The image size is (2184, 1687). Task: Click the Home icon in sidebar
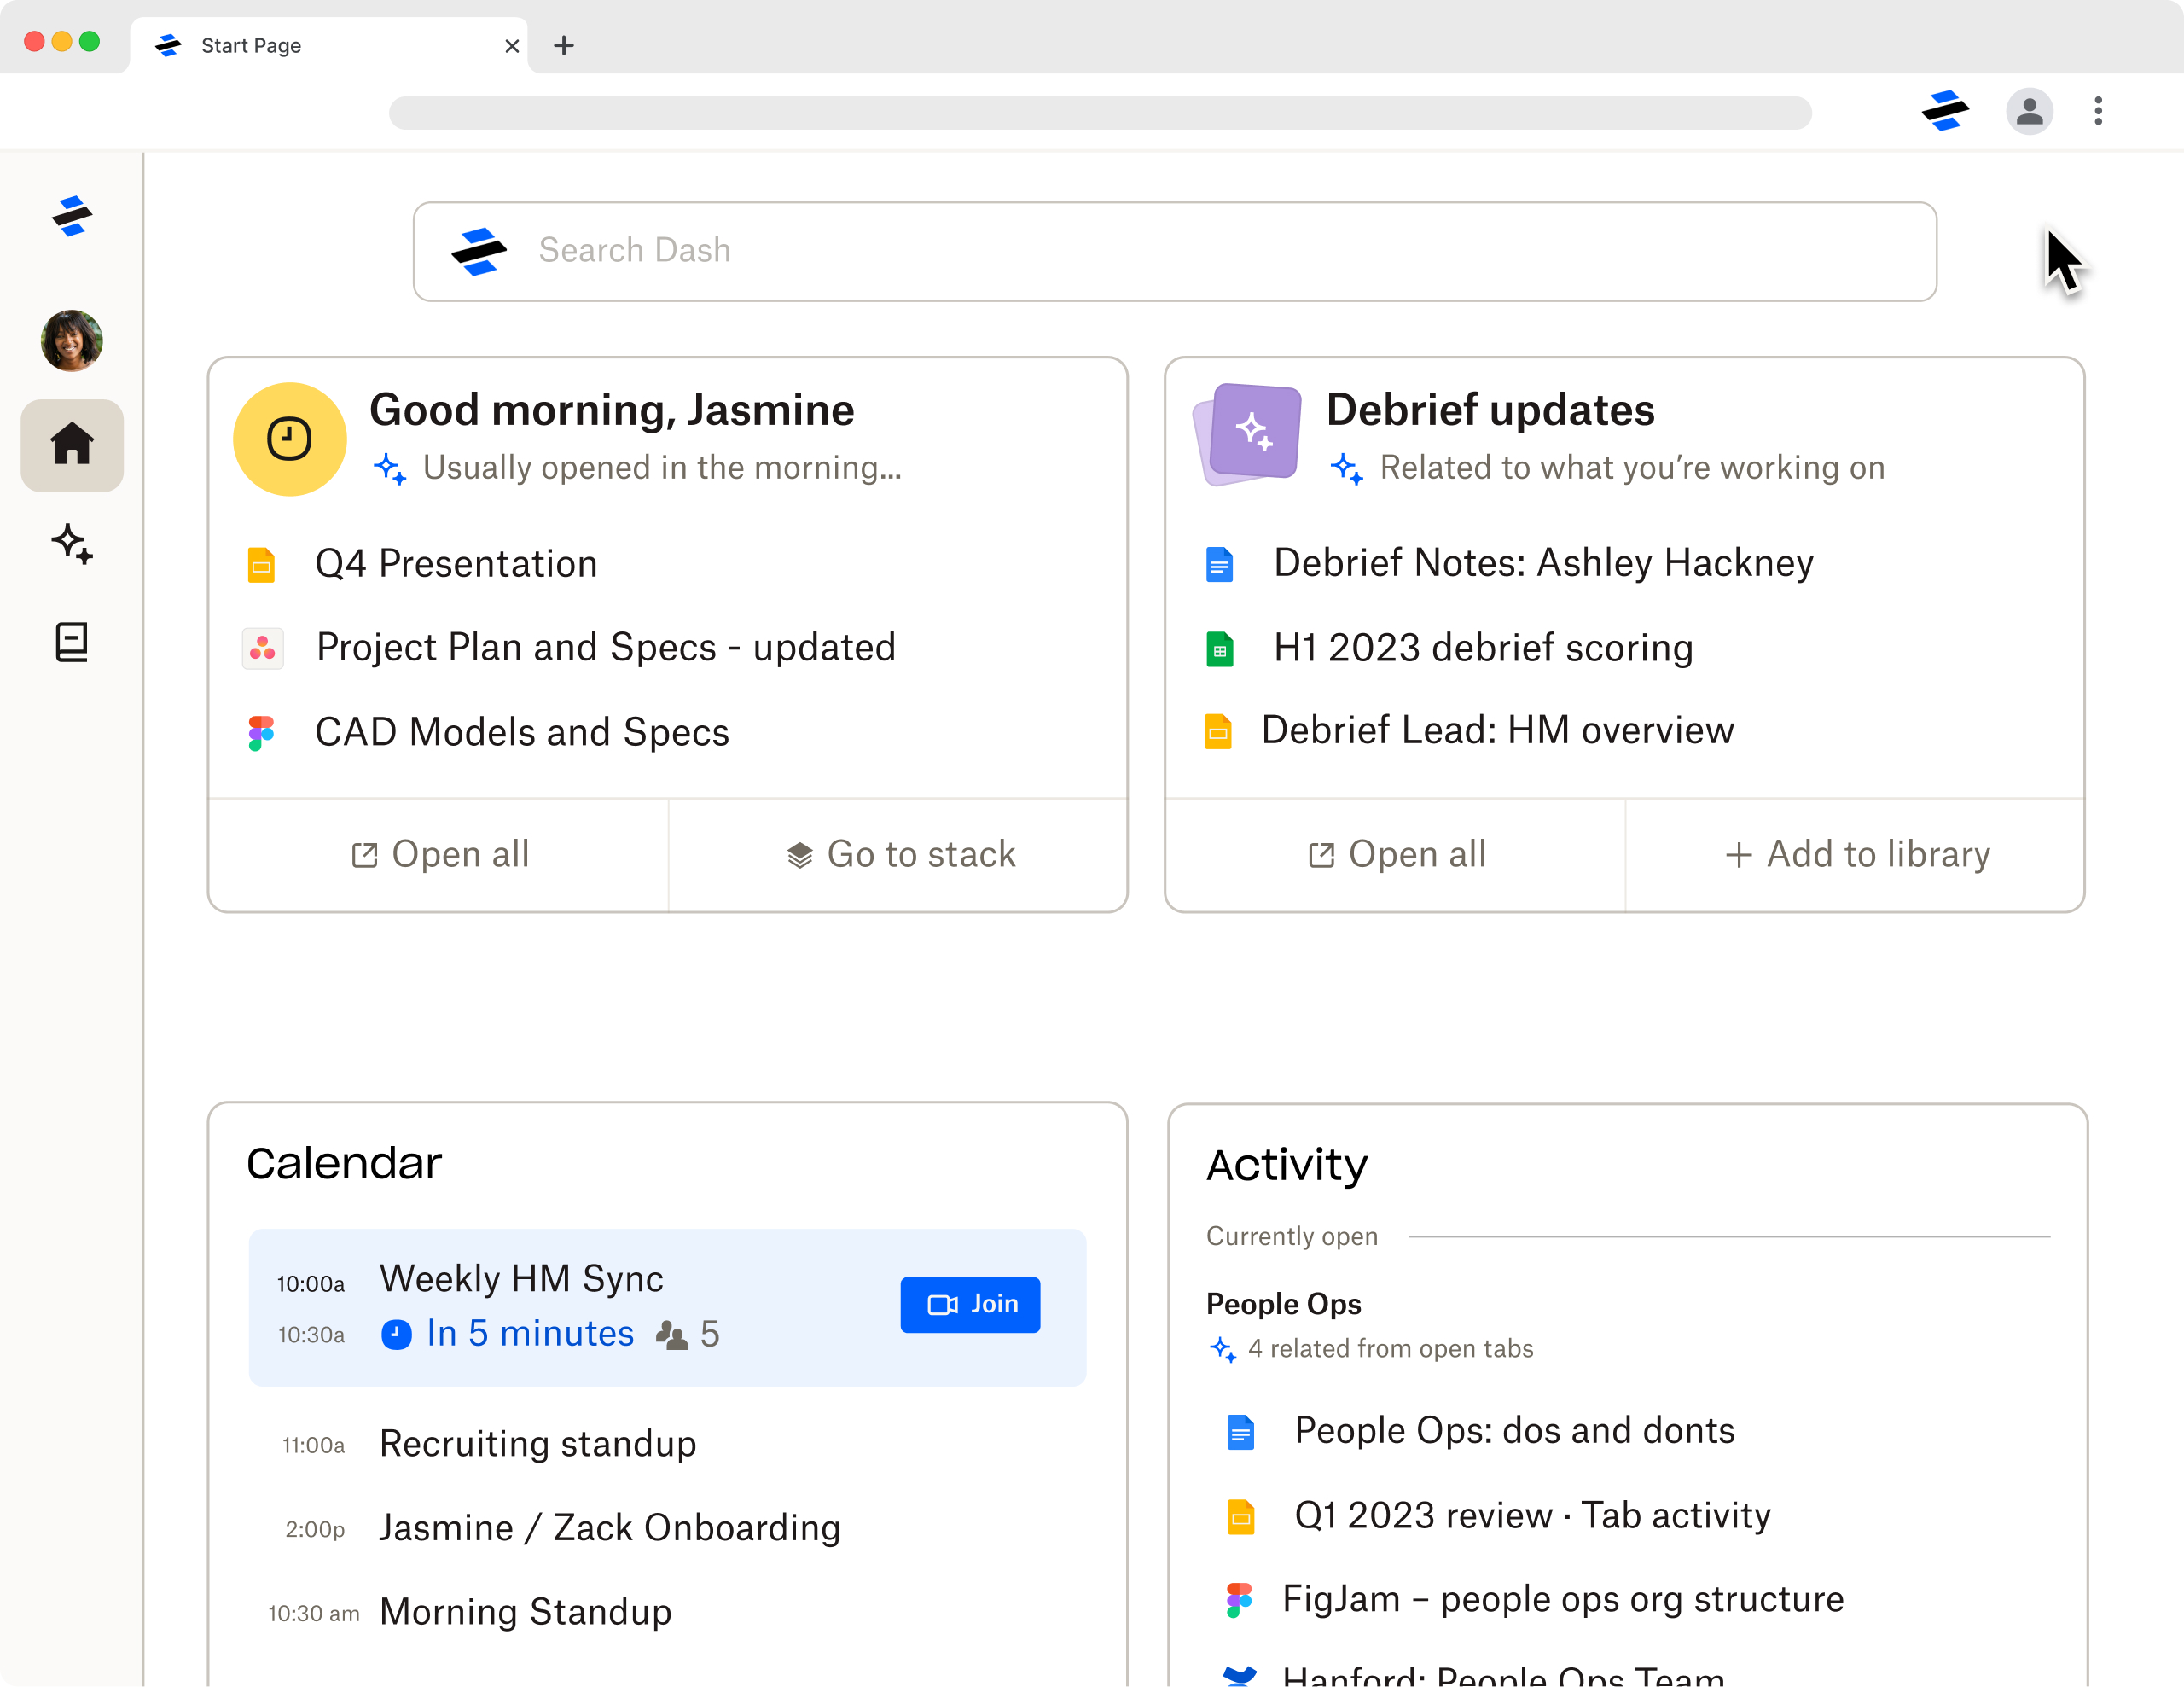(72, 445)
